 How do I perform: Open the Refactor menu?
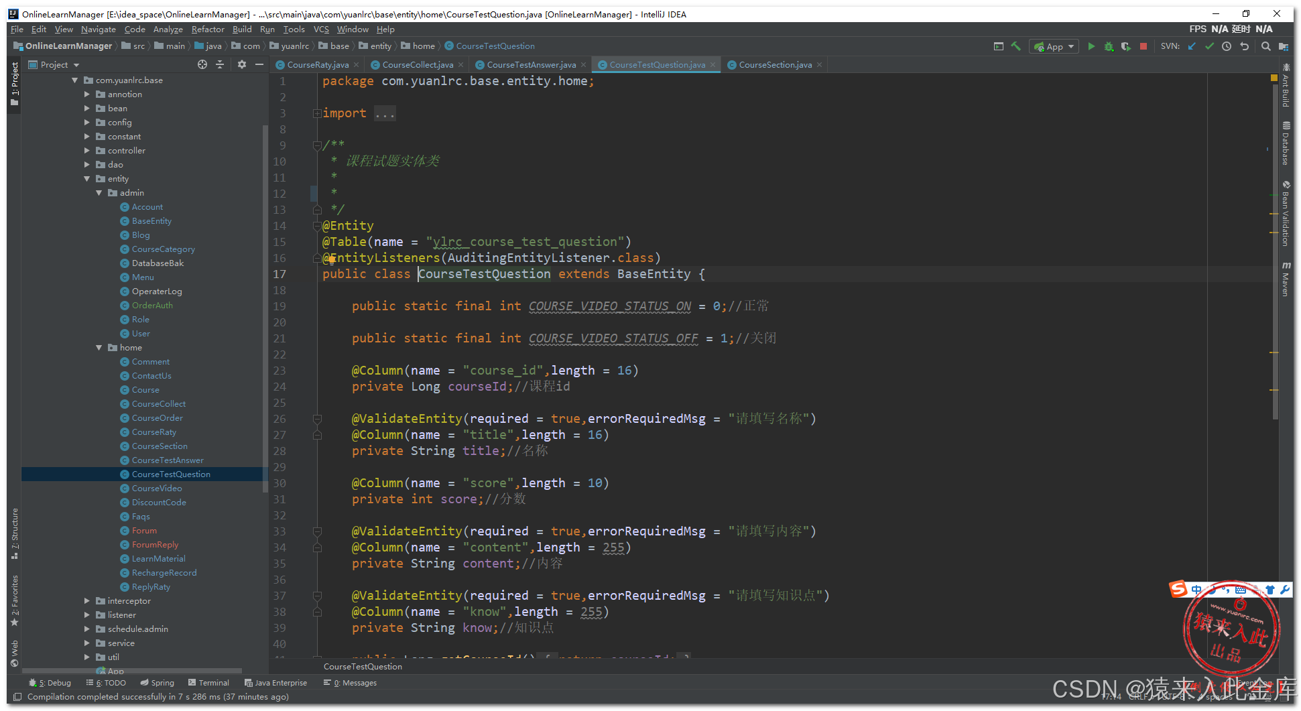(x=208, y=29)
